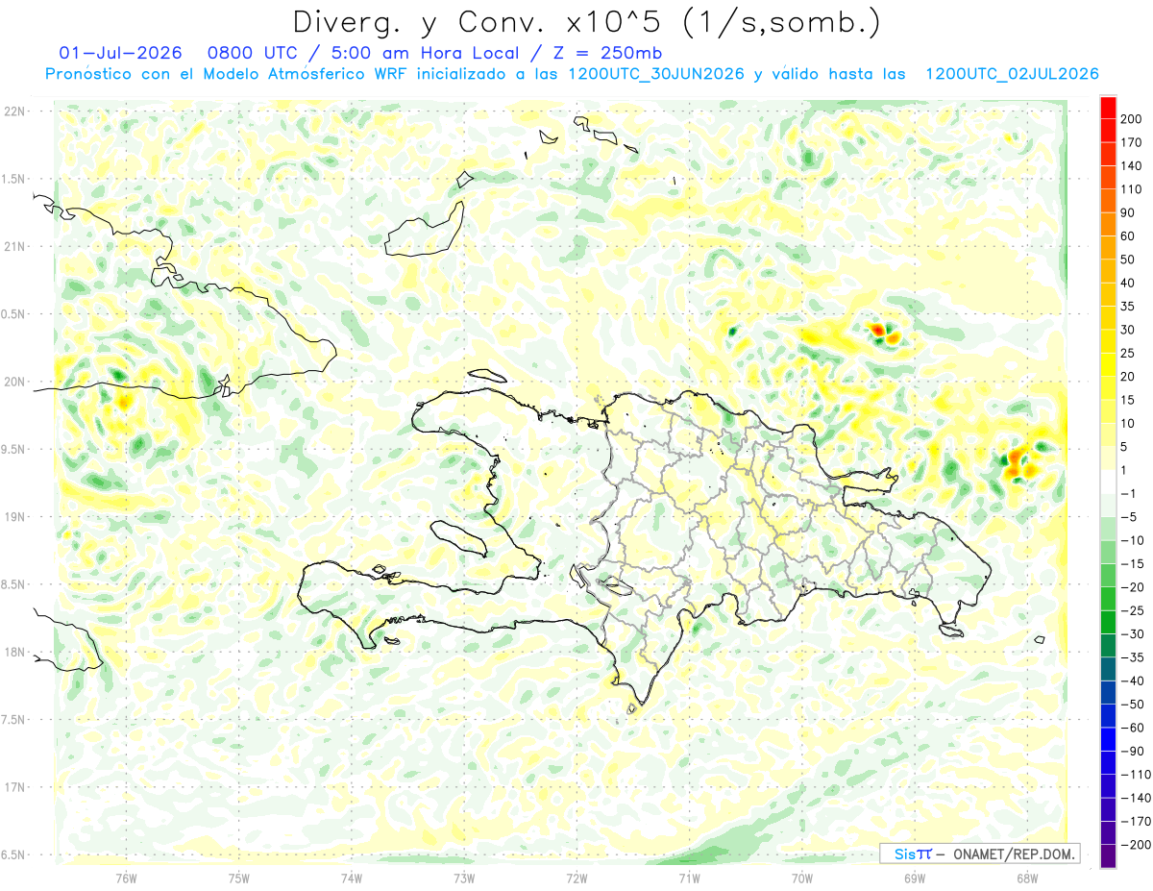Click the "20N" latitude label
Screen dimensions: 1153x891
pos(14,382)
